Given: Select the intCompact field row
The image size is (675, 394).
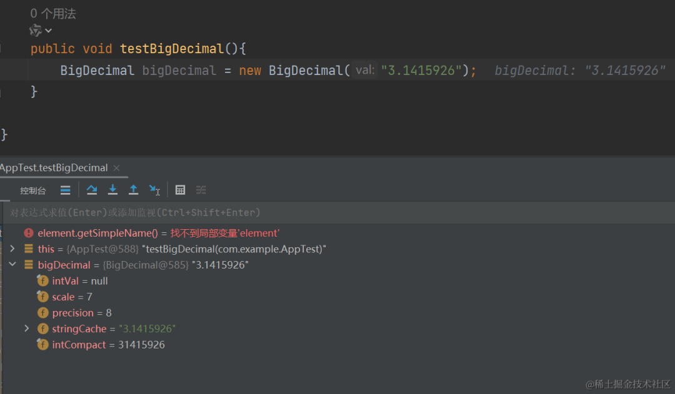Looking at the screenshot, I should pyautogui.click(x=108, y=345).
